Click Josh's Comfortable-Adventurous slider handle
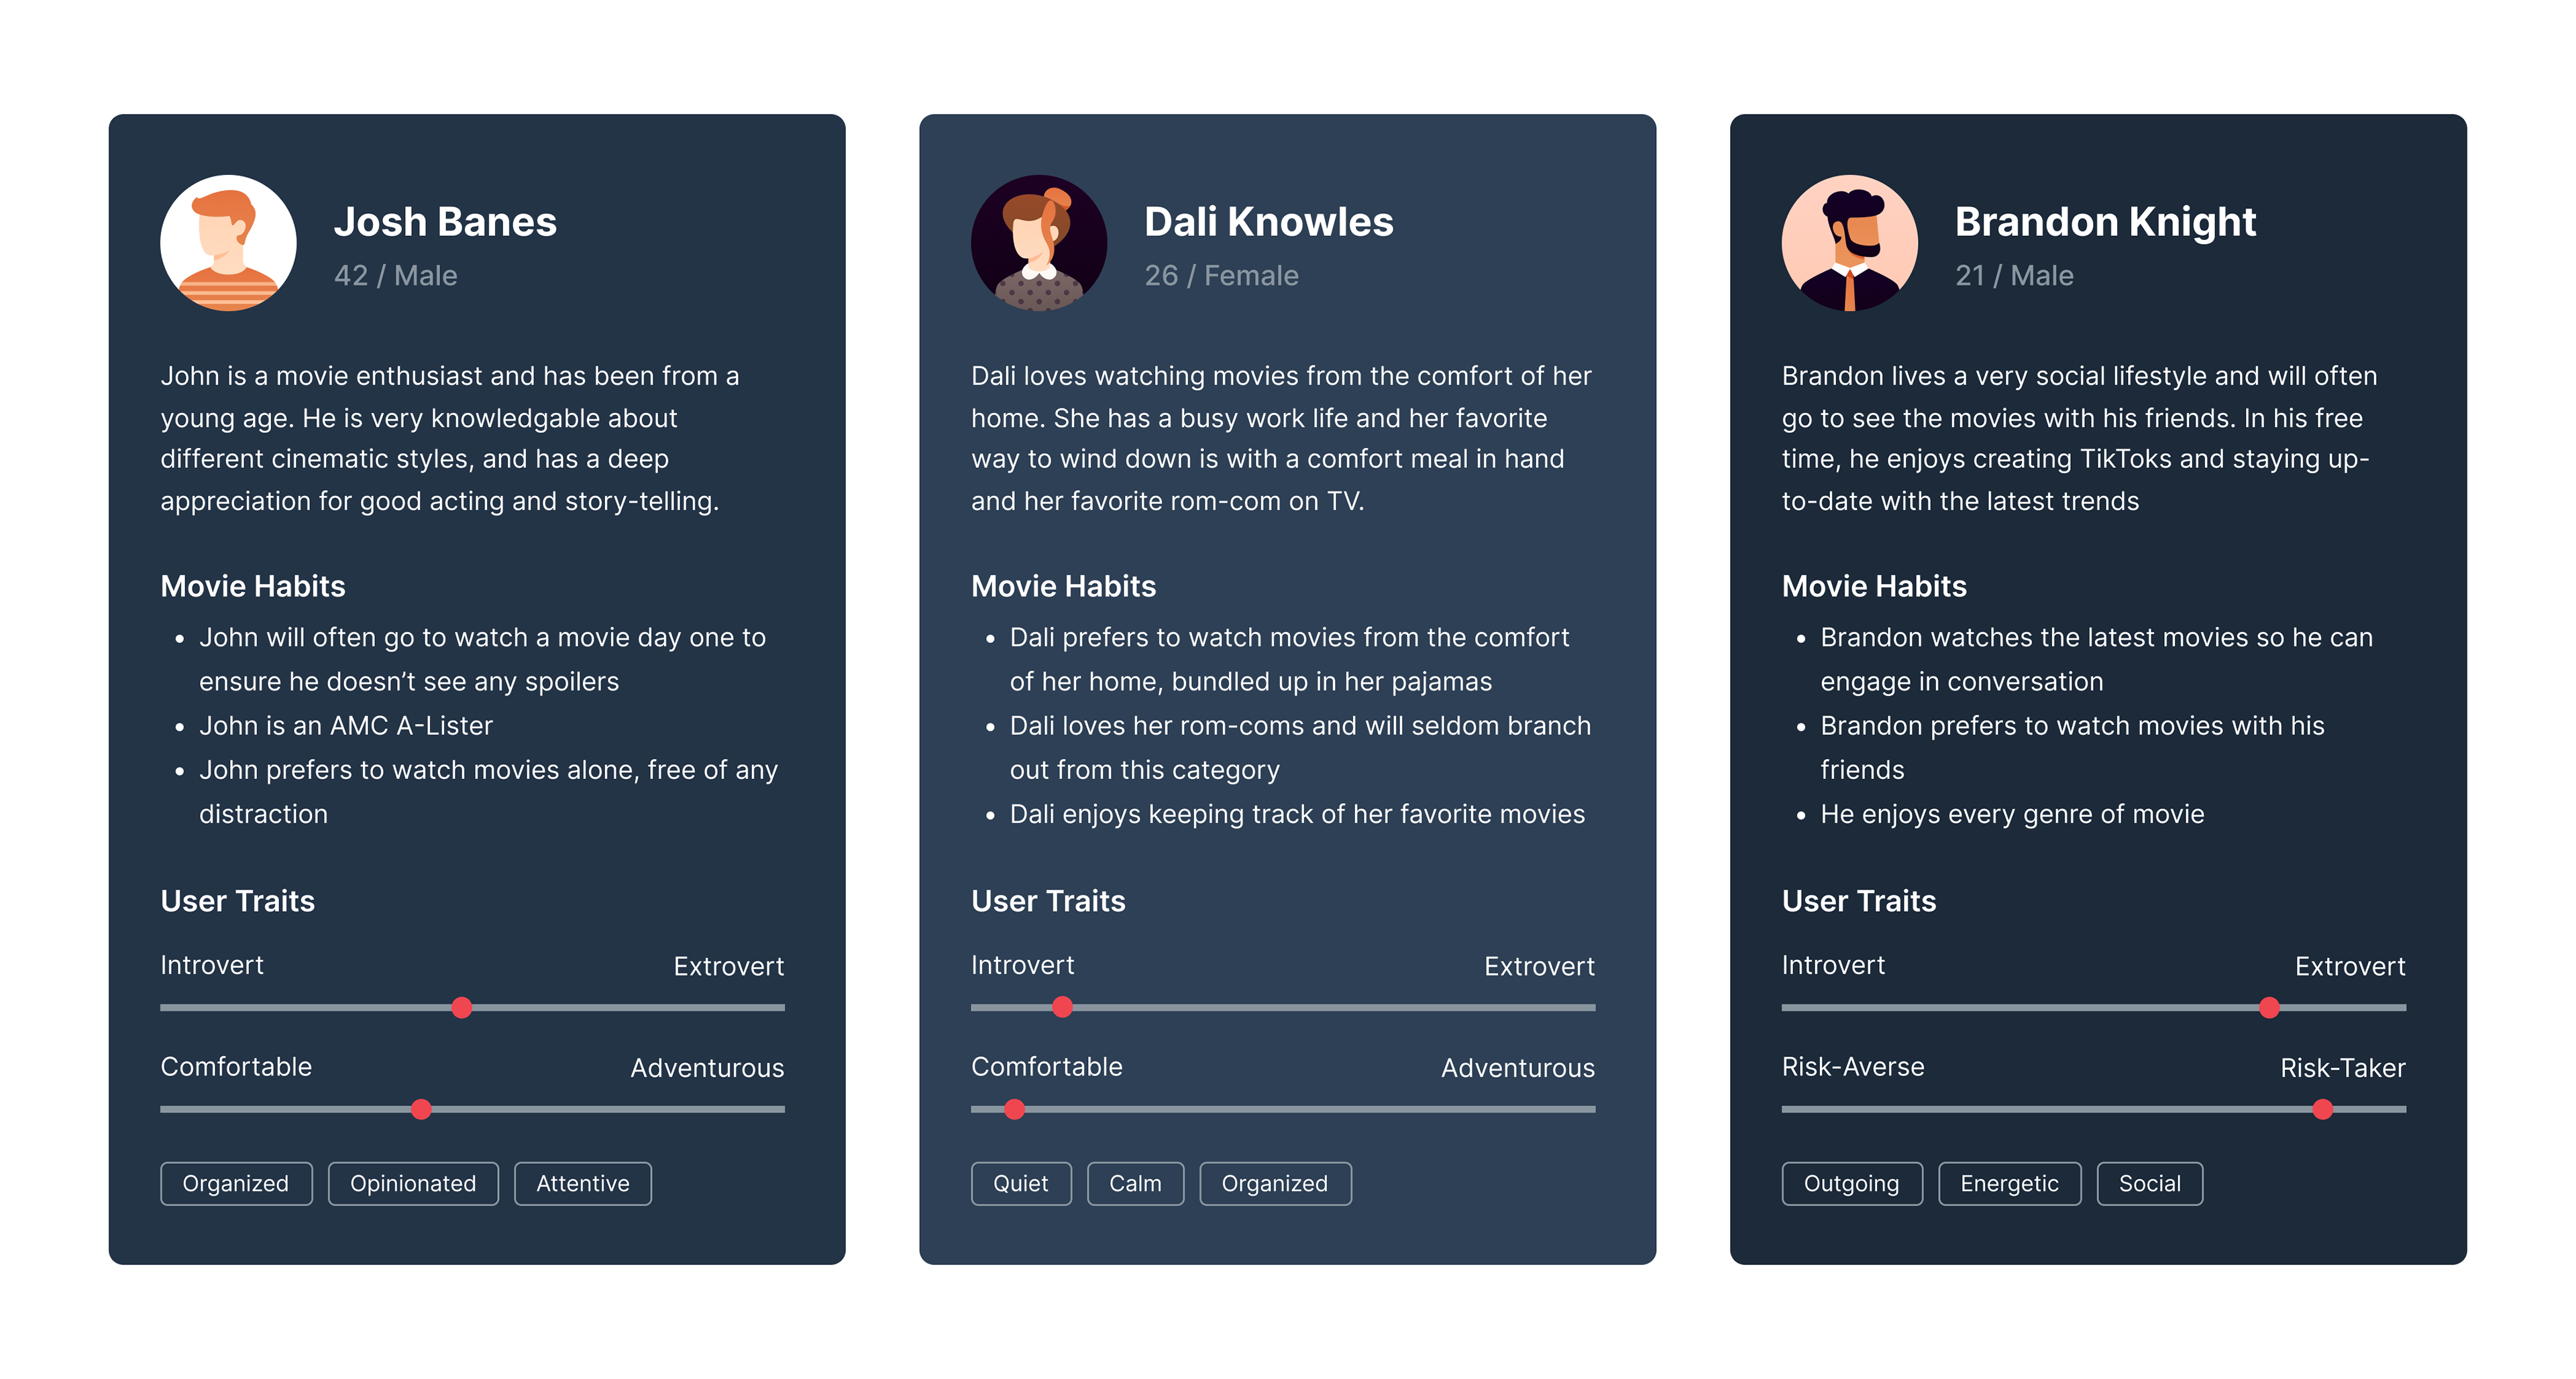This screenshot has height=1379, width=2576. (422, 1110)
